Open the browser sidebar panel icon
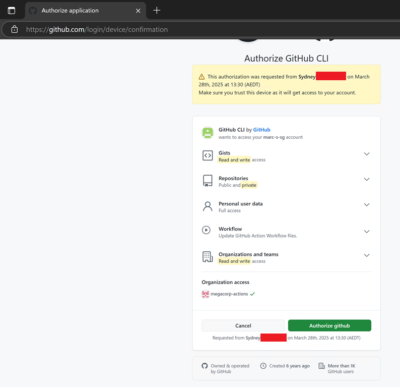Screen dimensions: 400x387 click(x=12, y=11)
